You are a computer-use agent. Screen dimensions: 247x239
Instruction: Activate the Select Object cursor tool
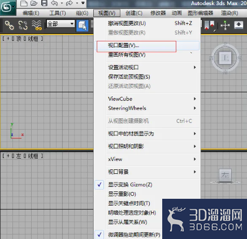click(83, 25)
